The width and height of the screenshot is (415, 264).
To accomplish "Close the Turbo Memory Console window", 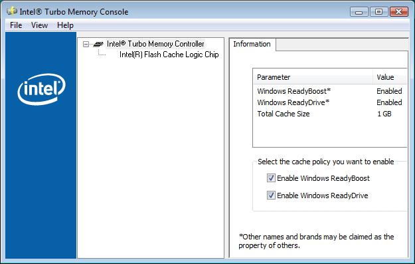I will [x=398, y=12].
